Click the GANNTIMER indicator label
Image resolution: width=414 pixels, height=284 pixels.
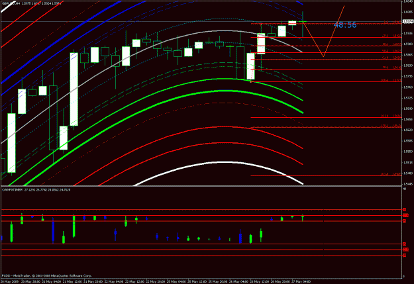[13, 190]
